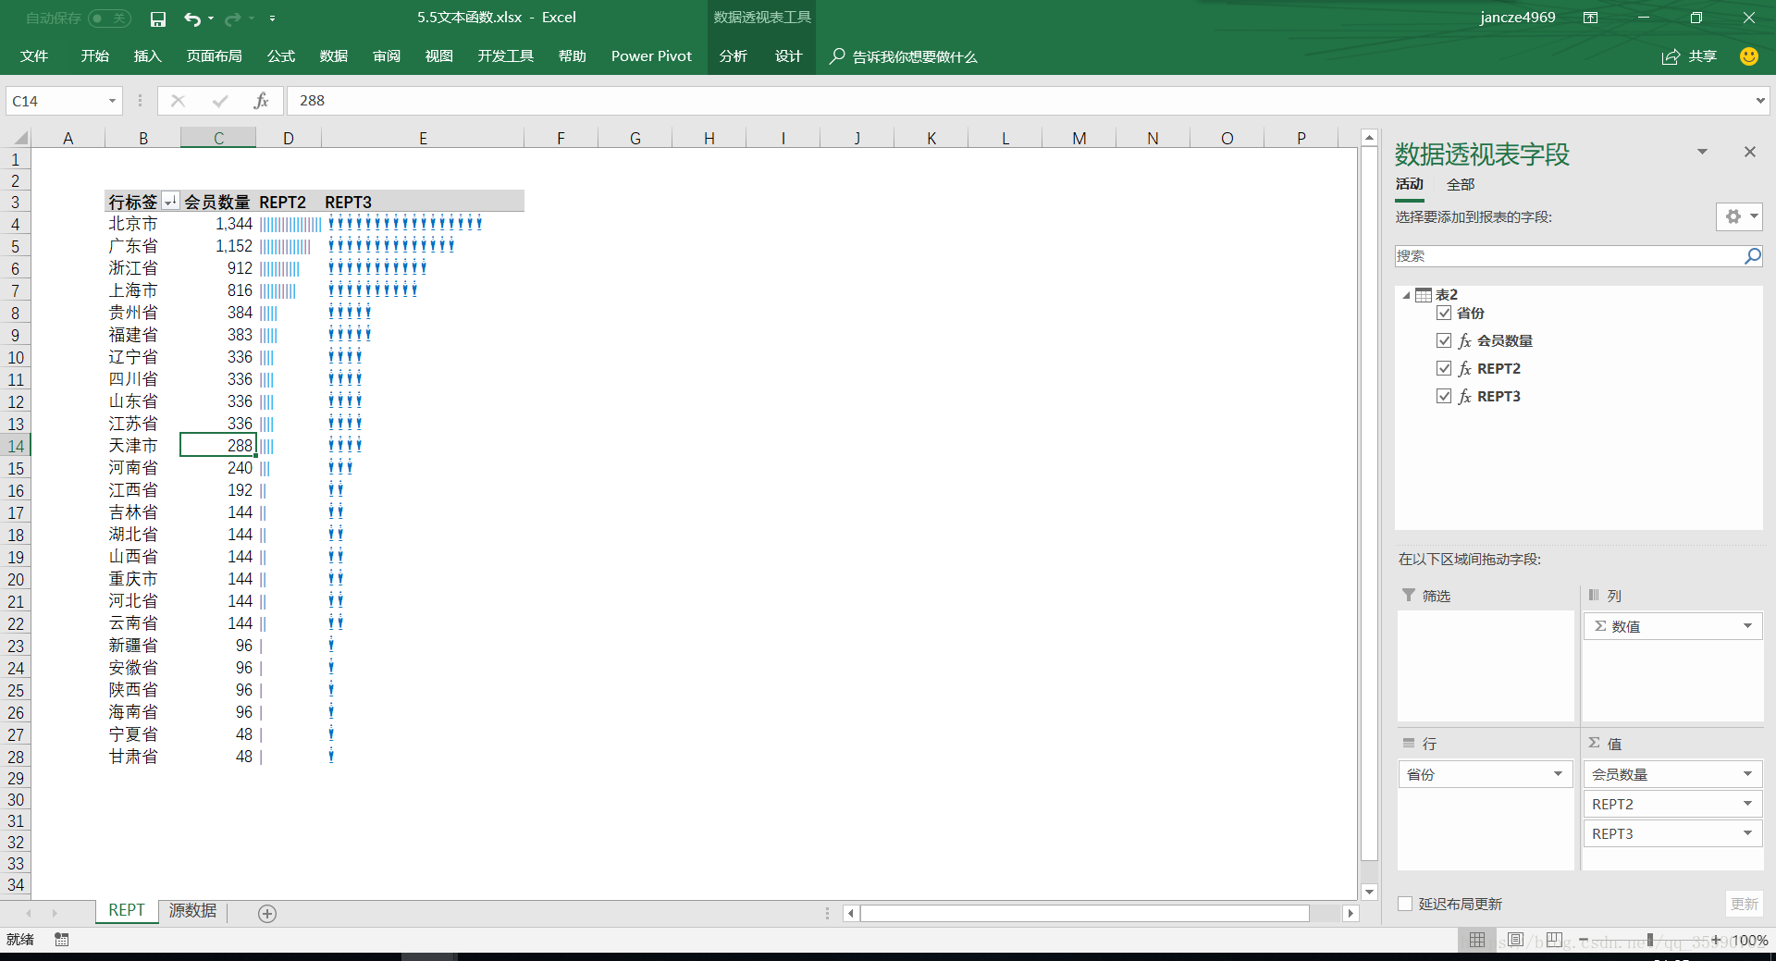The image size is (1776, 961).
Task: Switch to the 插入 ribbon tab
Action: pos(147,56)
